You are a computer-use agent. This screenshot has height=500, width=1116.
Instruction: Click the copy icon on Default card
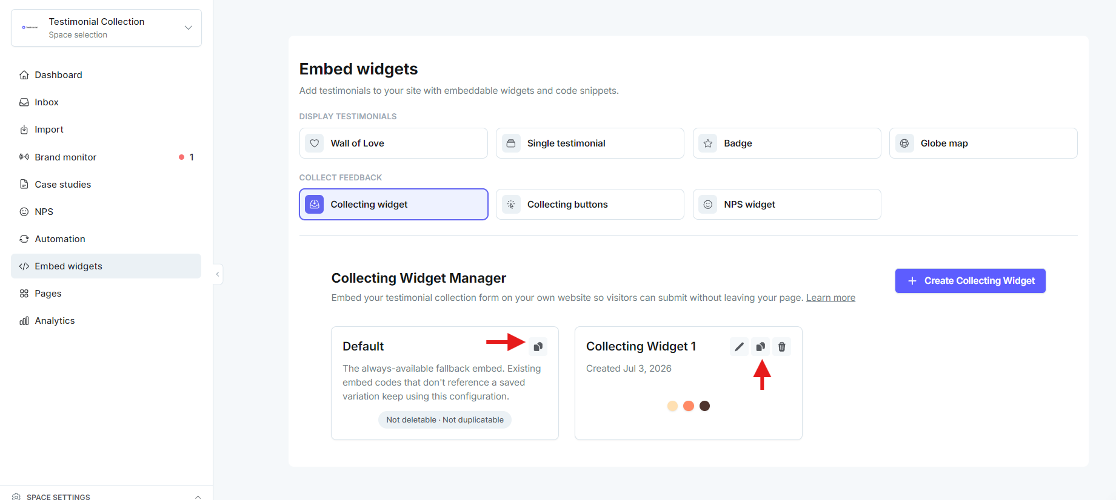click(x=538, y=347)
